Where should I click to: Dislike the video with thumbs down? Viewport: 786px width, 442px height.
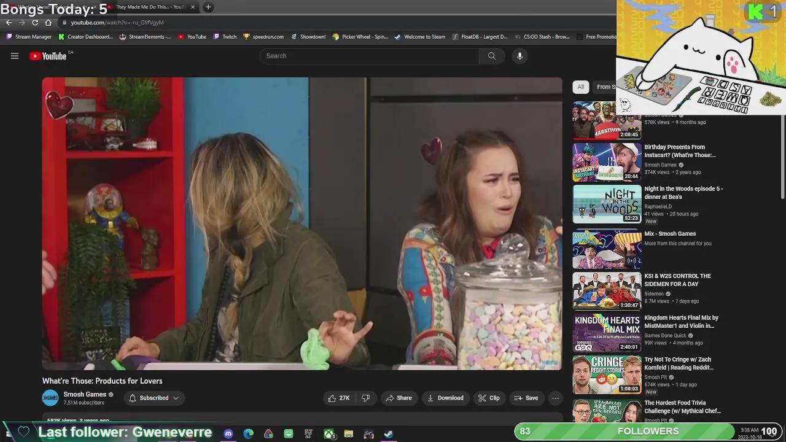(x=366, y=398)
